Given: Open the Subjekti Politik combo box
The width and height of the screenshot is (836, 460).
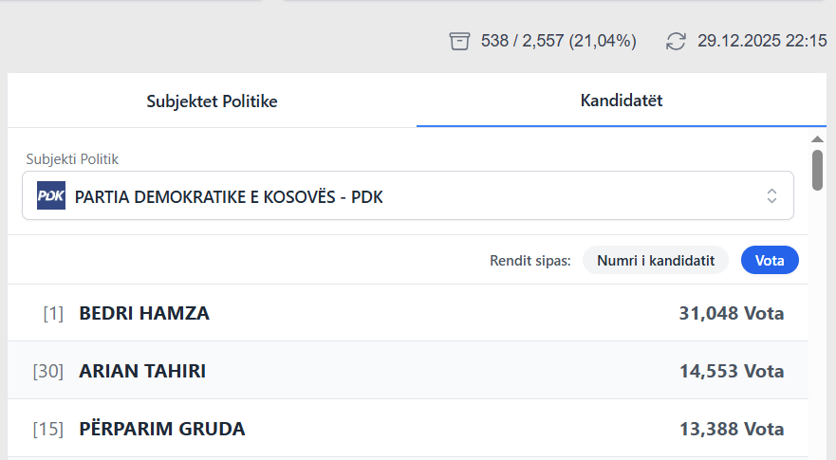Looking at the screenshot, I should (408, 196).
